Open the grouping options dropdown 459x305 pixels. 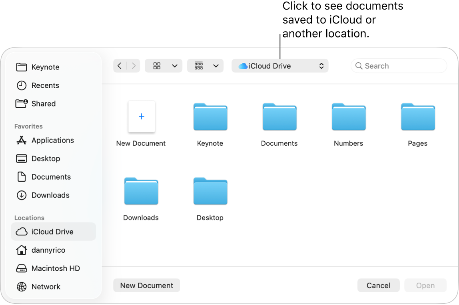click(x=205, y=65)
